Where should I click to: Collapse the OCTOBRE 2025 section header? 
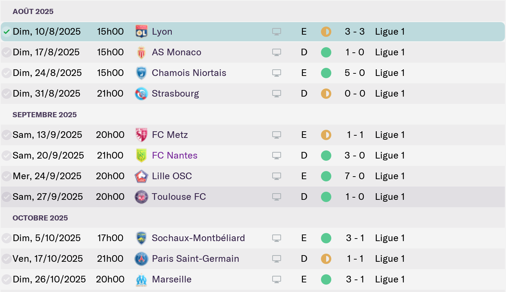point(40,218)
